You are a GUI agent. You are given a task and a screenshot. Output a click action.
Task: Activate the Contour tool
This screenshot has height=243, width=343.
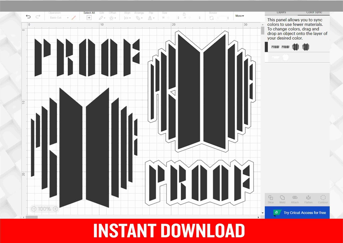point(323,199)
